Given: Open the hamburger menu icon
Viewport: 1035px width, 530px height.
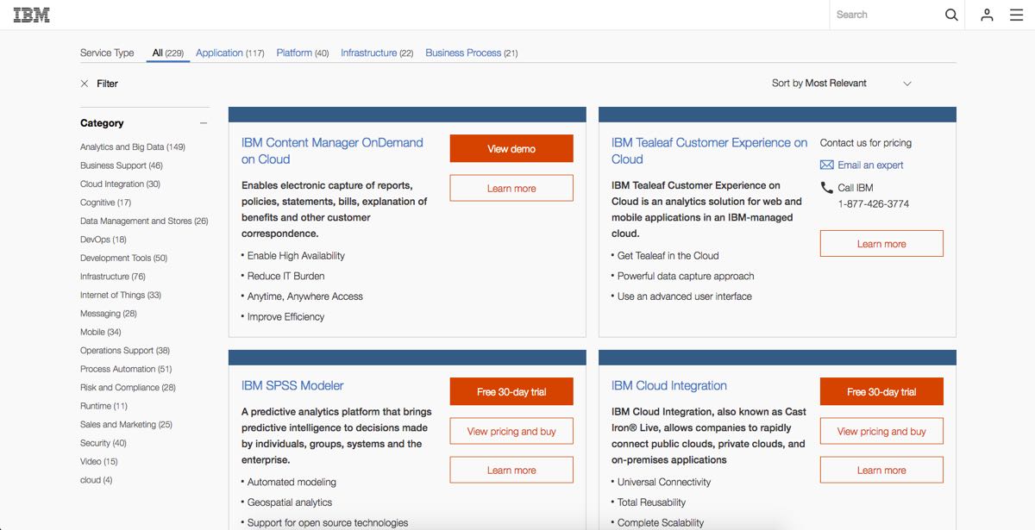Looking at the screenshot, I should (x=1017, y=15).
